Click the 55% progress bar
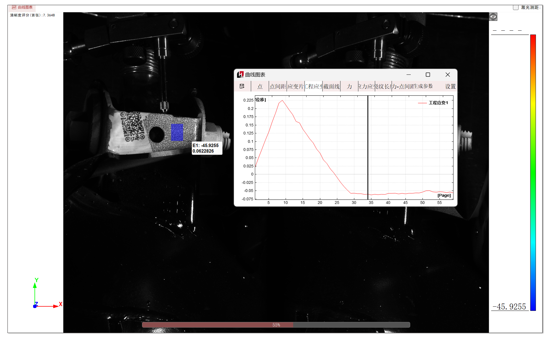This screenshot has height=337, width=550. 276,325
